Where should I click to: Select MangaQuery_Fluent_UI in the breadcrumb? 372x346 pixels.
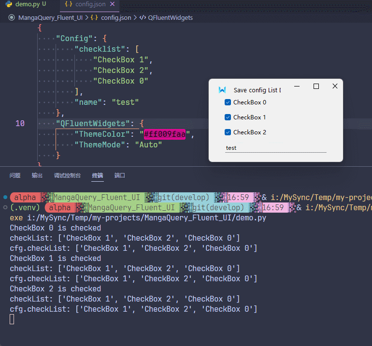pyautogui.click(x=50, y=18)
